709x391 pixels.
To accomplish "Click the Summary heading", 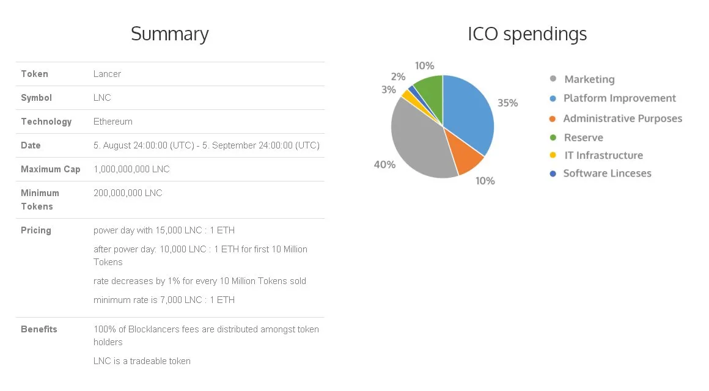I will (170, 34).
